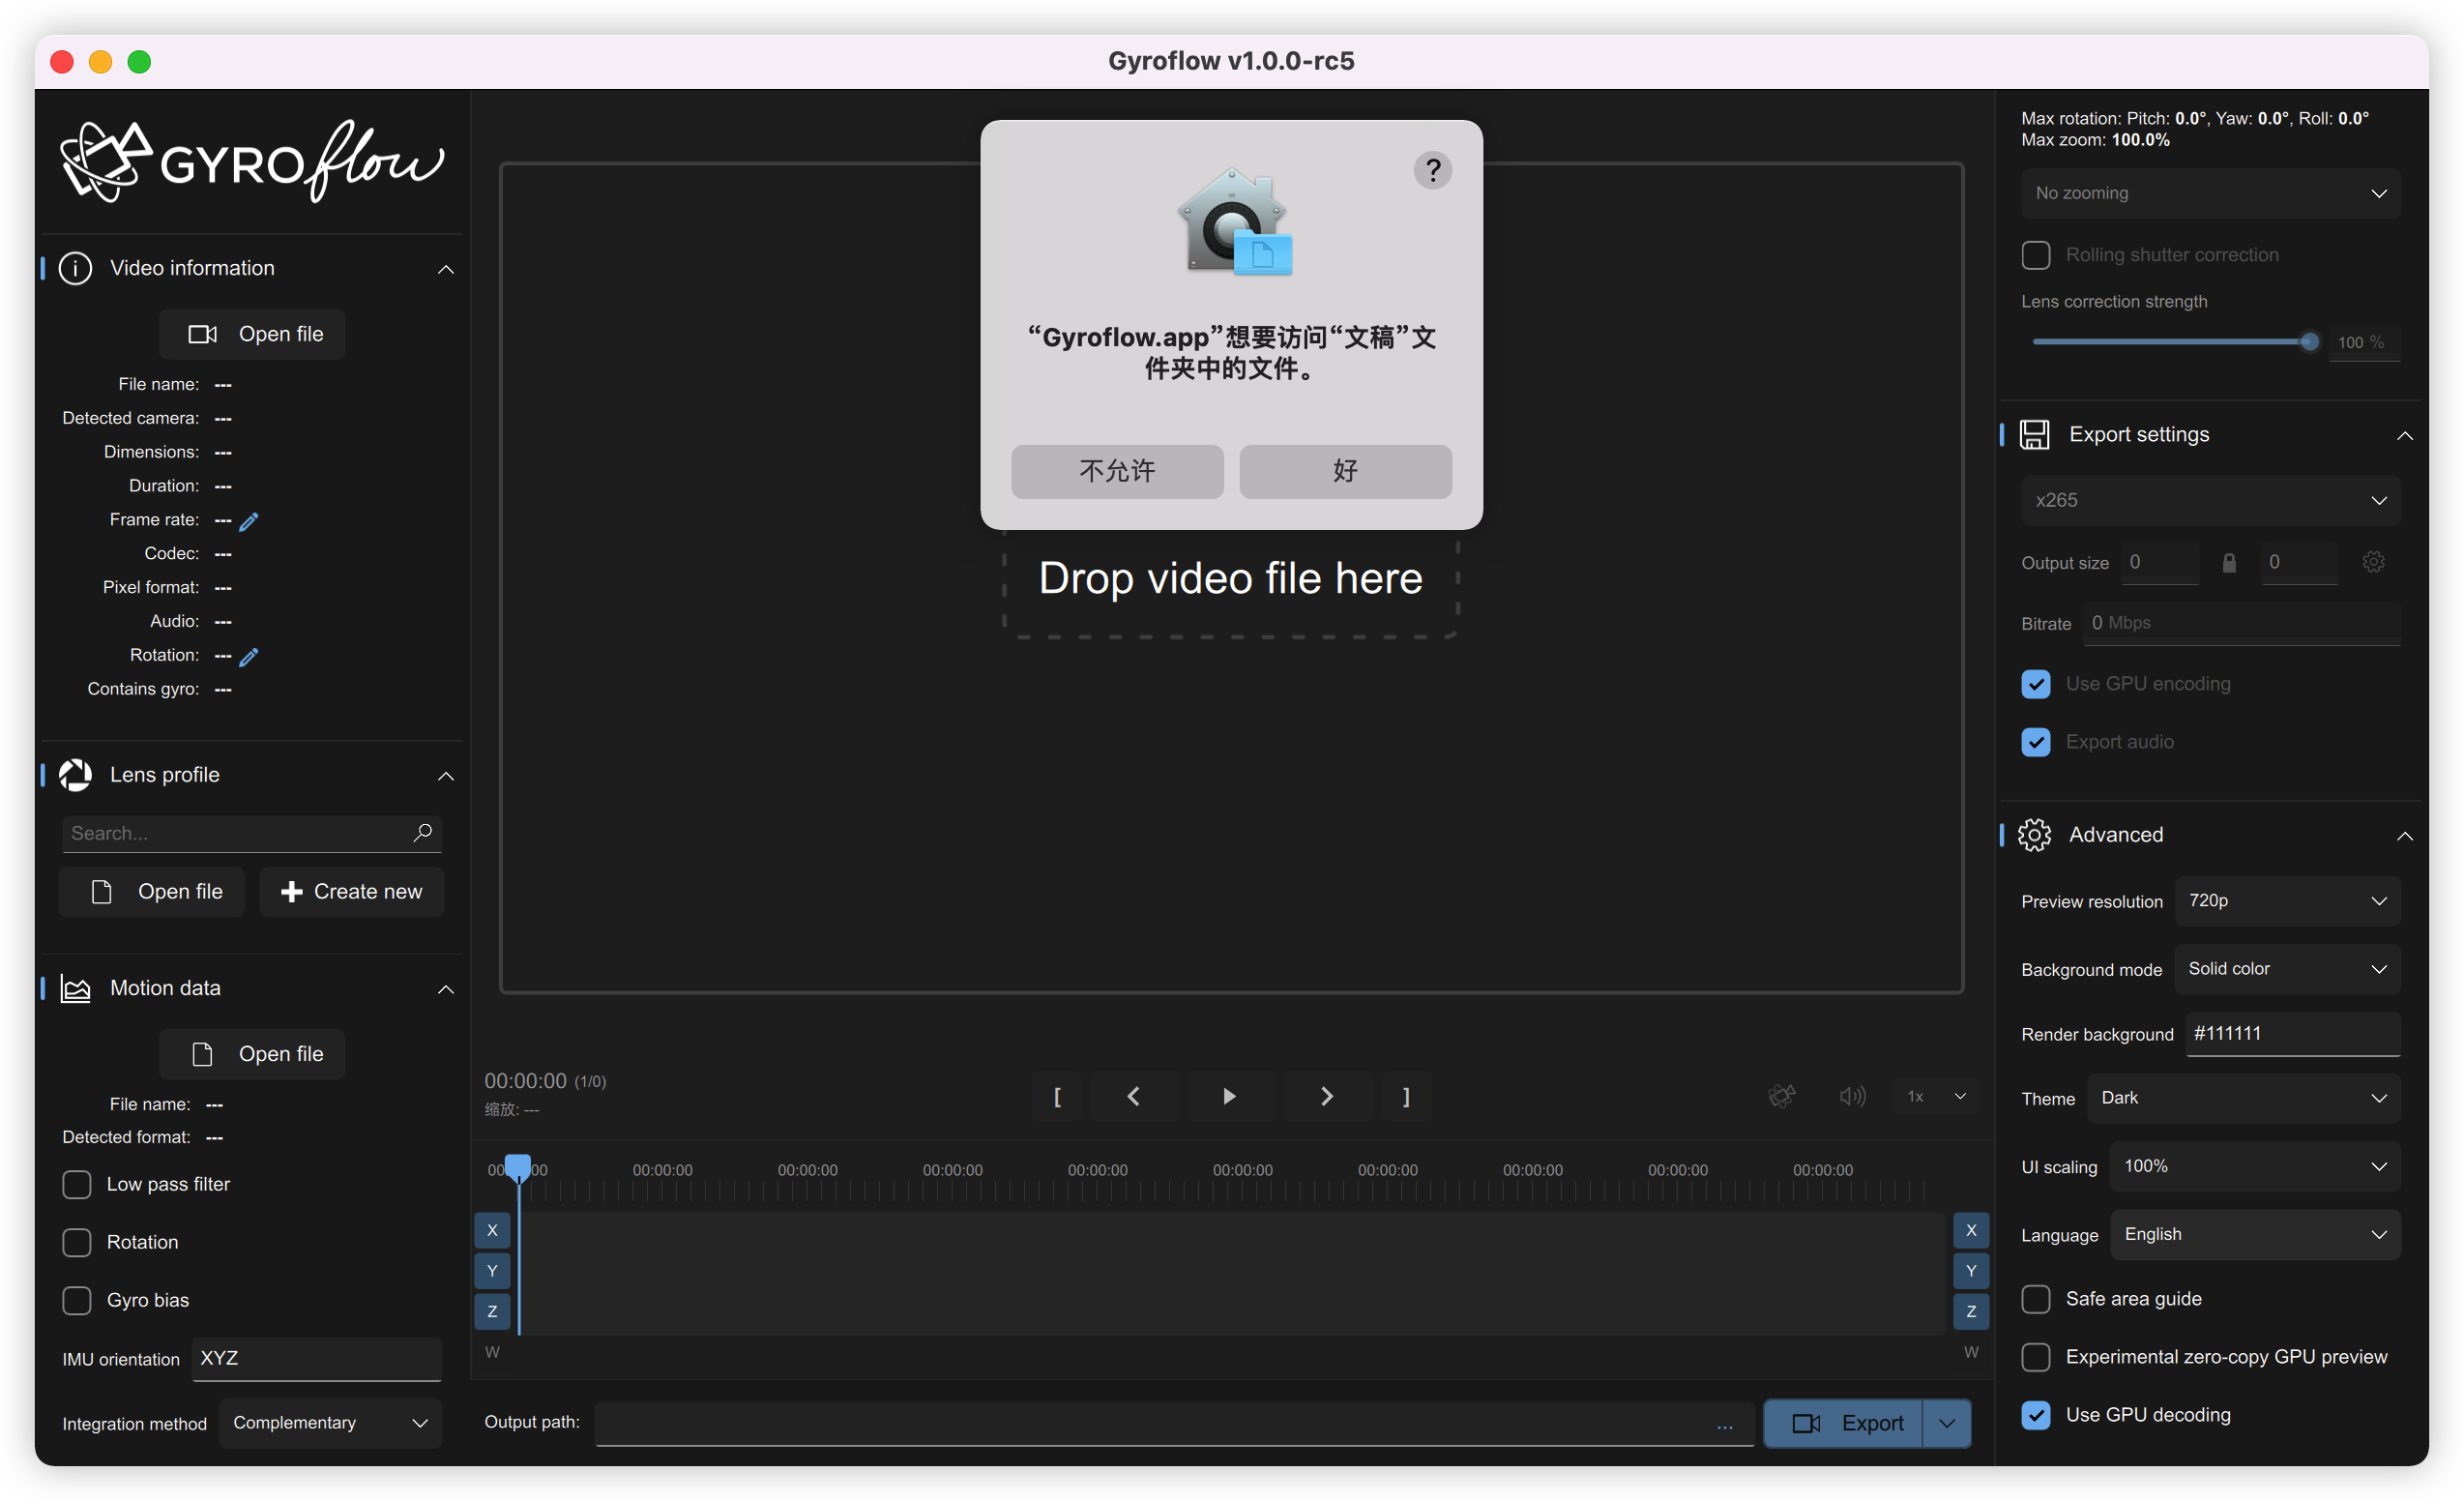Mute playback using the speaker icon
Viewport: 2464px width, 1501px height.
[1851, 1096]
